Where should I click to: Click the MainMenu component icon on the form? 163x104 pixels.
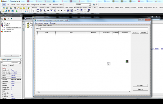pos(109,64)
